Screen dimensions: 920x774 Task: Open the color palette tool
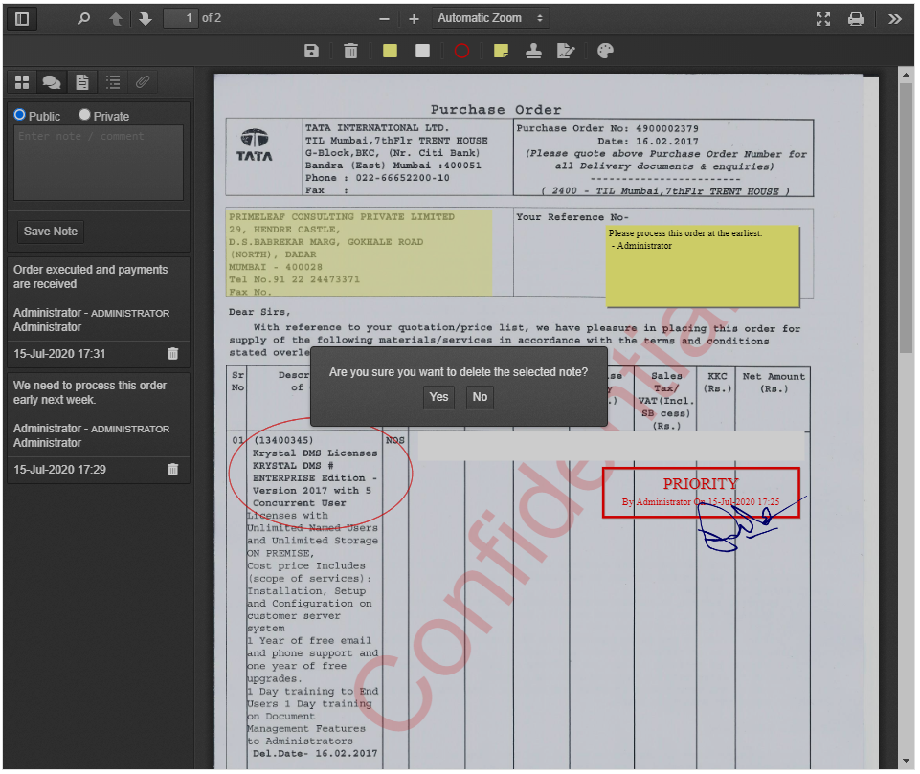pos(605,51)
